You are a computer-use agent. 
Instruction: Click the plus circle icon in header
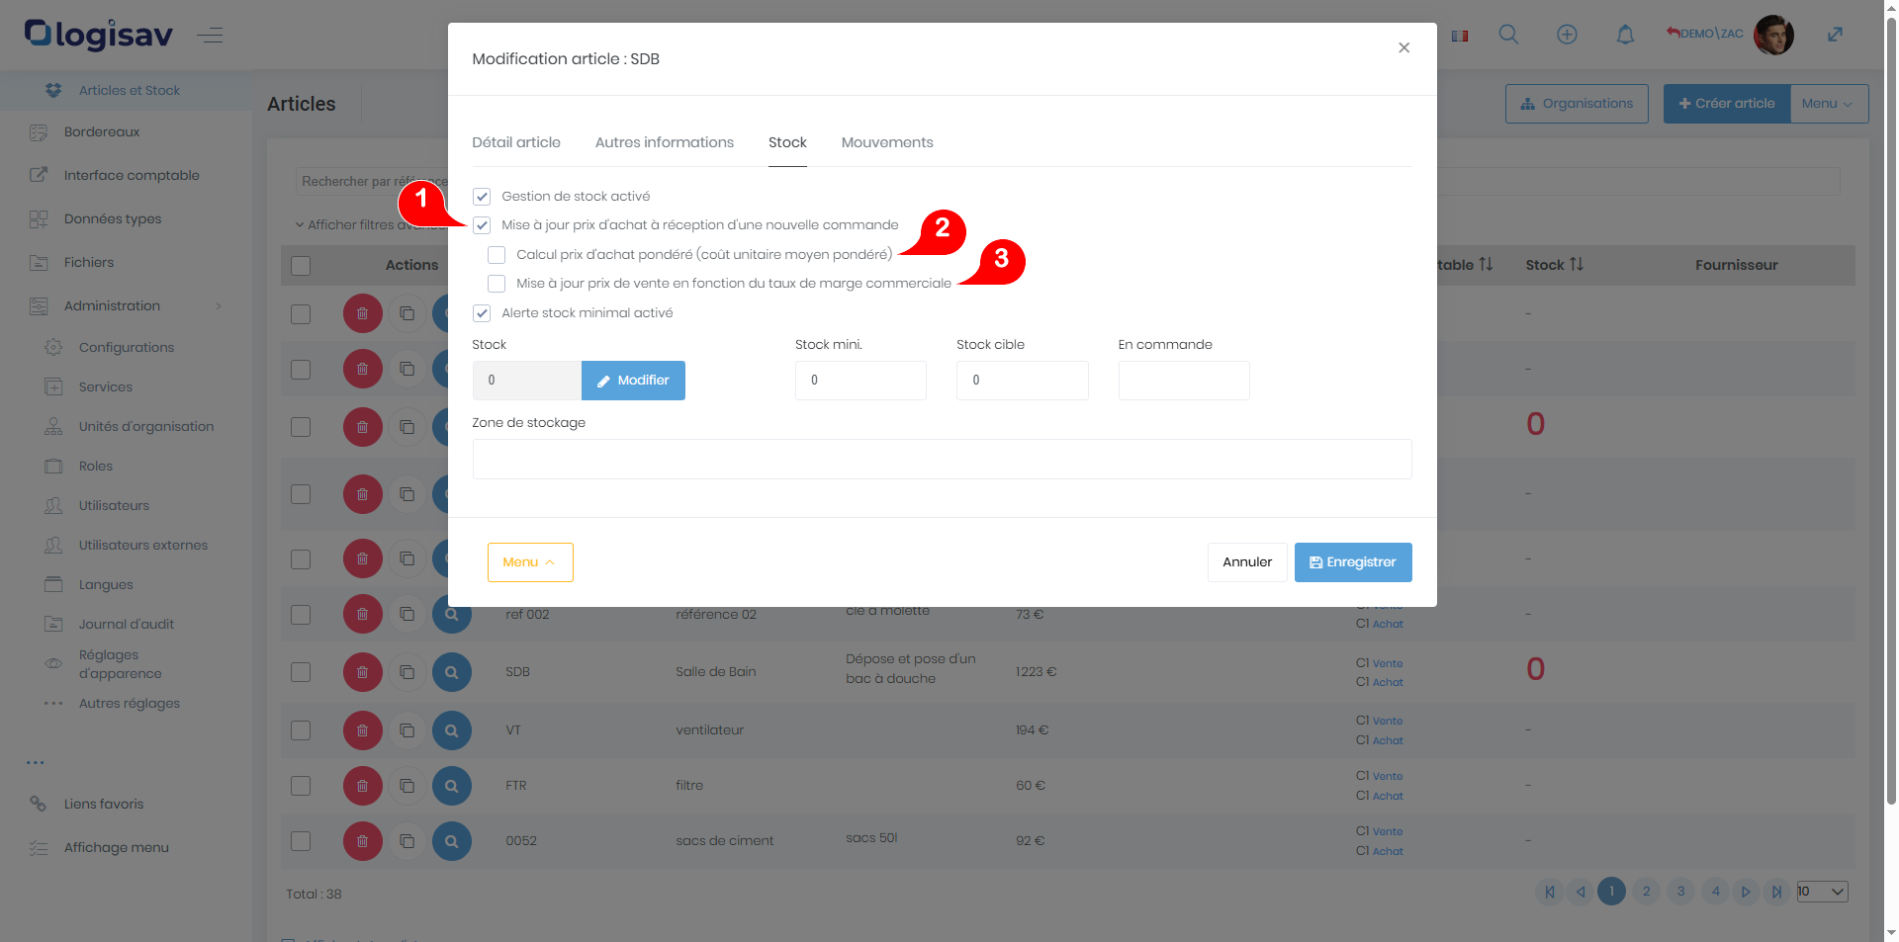pyautogui.click(x=1567, y=35)
